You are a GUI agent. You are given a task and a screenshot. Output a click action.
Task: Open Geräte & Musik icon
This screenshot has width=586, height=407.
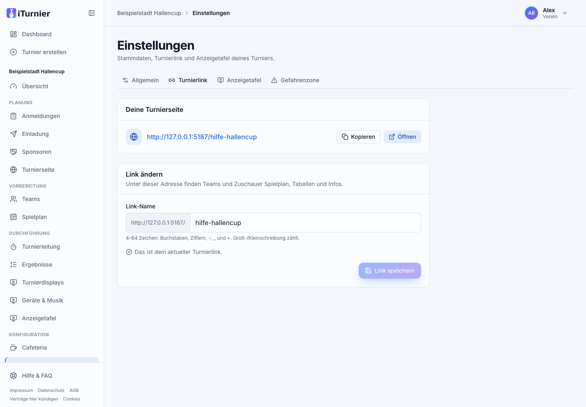13,300
